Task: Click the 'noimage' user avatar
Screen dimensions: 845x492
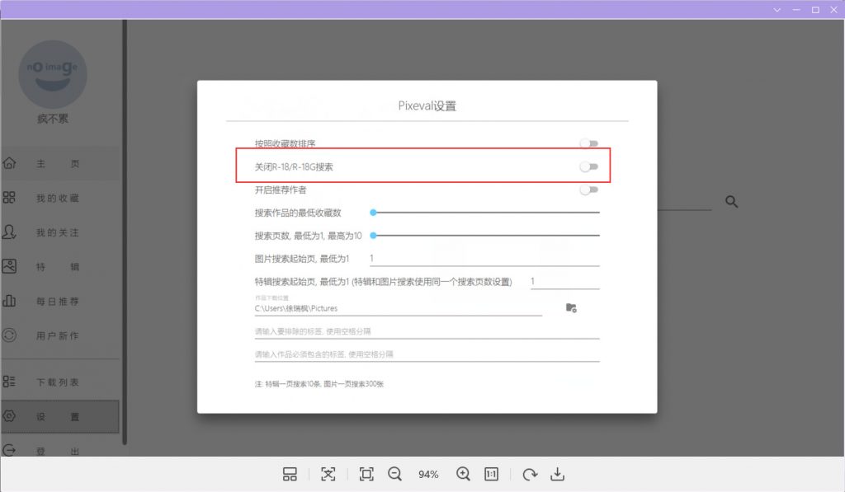Action: point(53,74)
